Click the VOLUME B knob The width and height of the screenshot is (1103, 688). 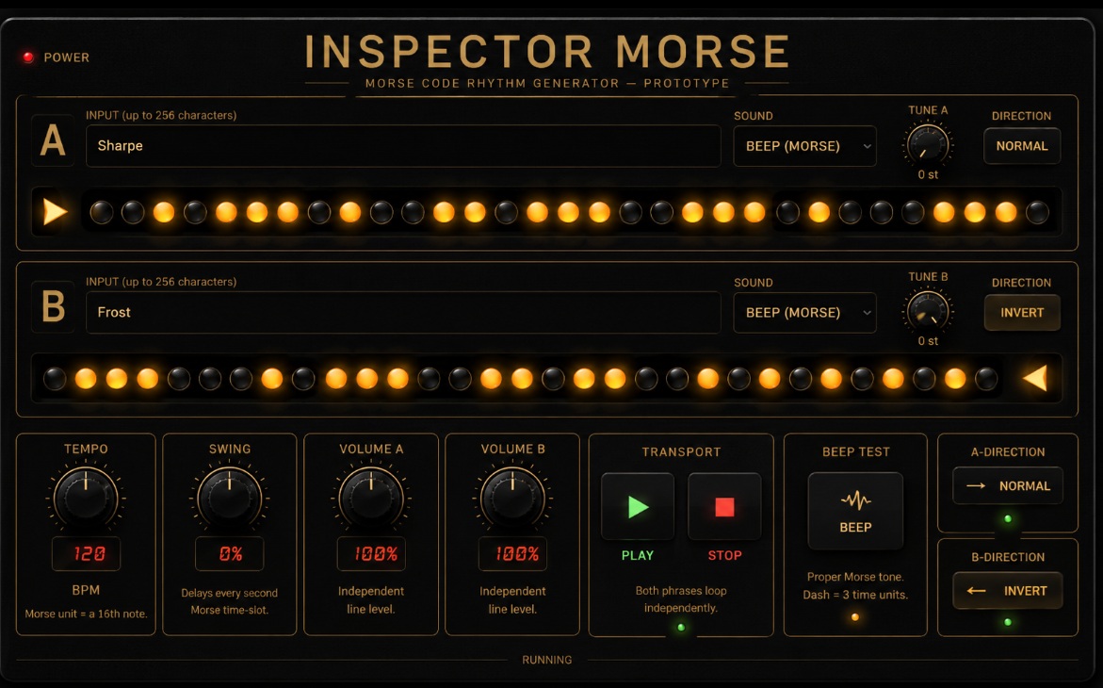click(512, 498)
